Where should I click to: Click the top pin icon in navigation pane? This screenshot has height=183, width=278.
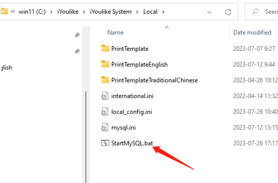tap(77, 35)
